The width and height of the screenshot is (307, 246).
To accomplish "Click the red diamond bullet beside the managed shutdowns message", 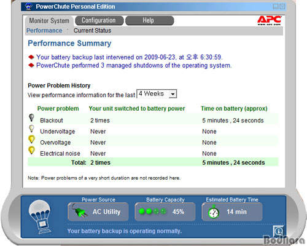I will click(31, 65).
